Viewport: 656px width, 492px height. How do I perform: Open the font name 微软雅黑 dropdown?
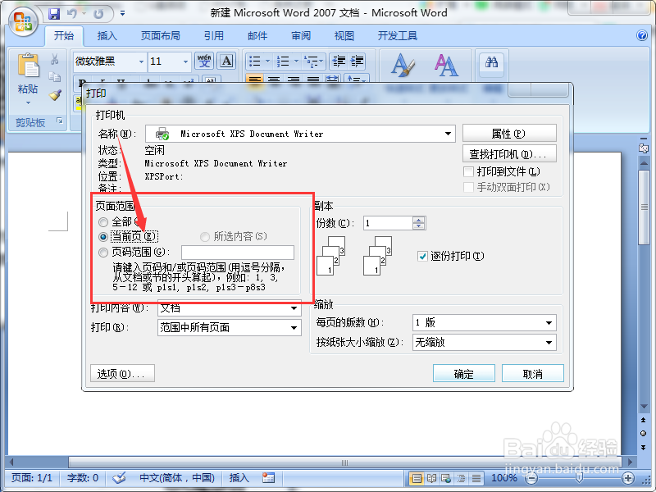point(141,61)
